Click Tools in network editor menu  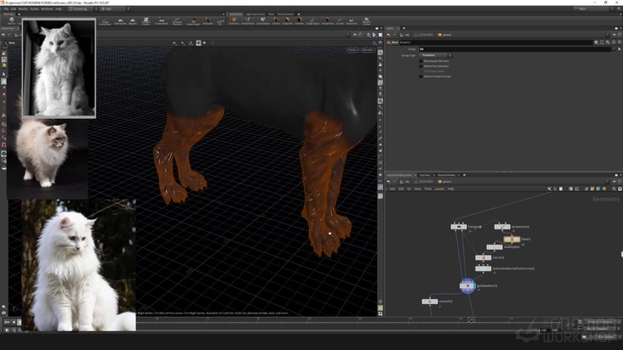pos(428,189)
